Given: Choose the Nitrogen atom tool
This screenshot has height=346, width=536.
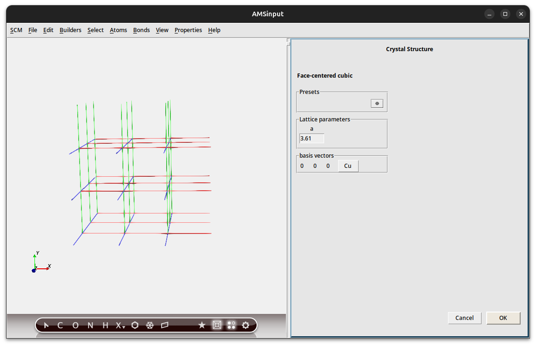Looking at the screenshot, I should click(x=90, y=326).
